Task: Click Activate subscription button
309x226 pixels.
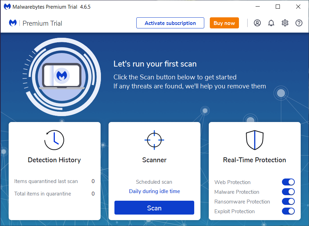Action: pos(170,23)
